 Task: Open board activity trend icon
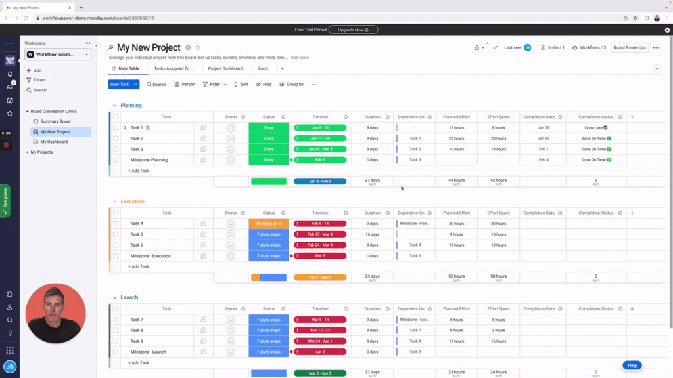pyautogui.click(x=495, y=47)
